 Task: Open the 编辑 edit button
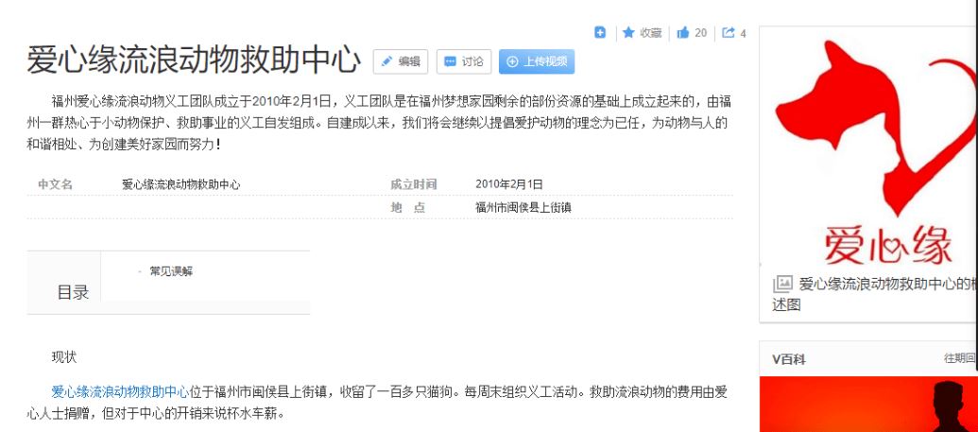pos(401,61)
